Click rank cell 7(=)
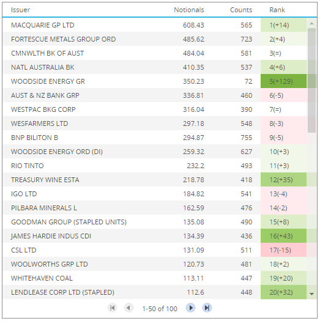 pos(283,109)
